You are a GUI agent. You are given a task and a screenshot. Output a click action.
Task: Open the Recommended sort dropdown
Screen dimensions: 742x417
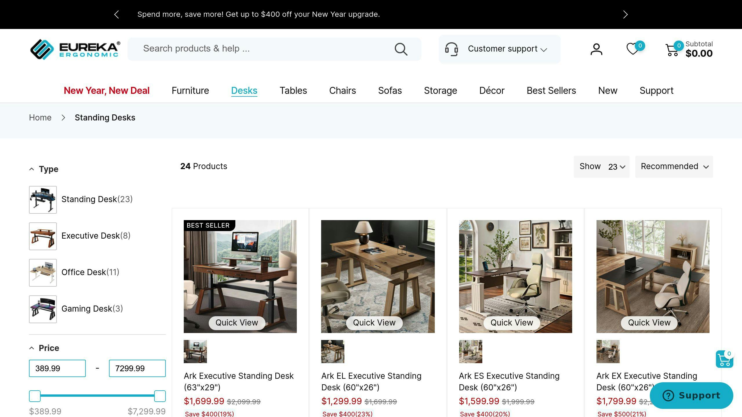(674, 167)
